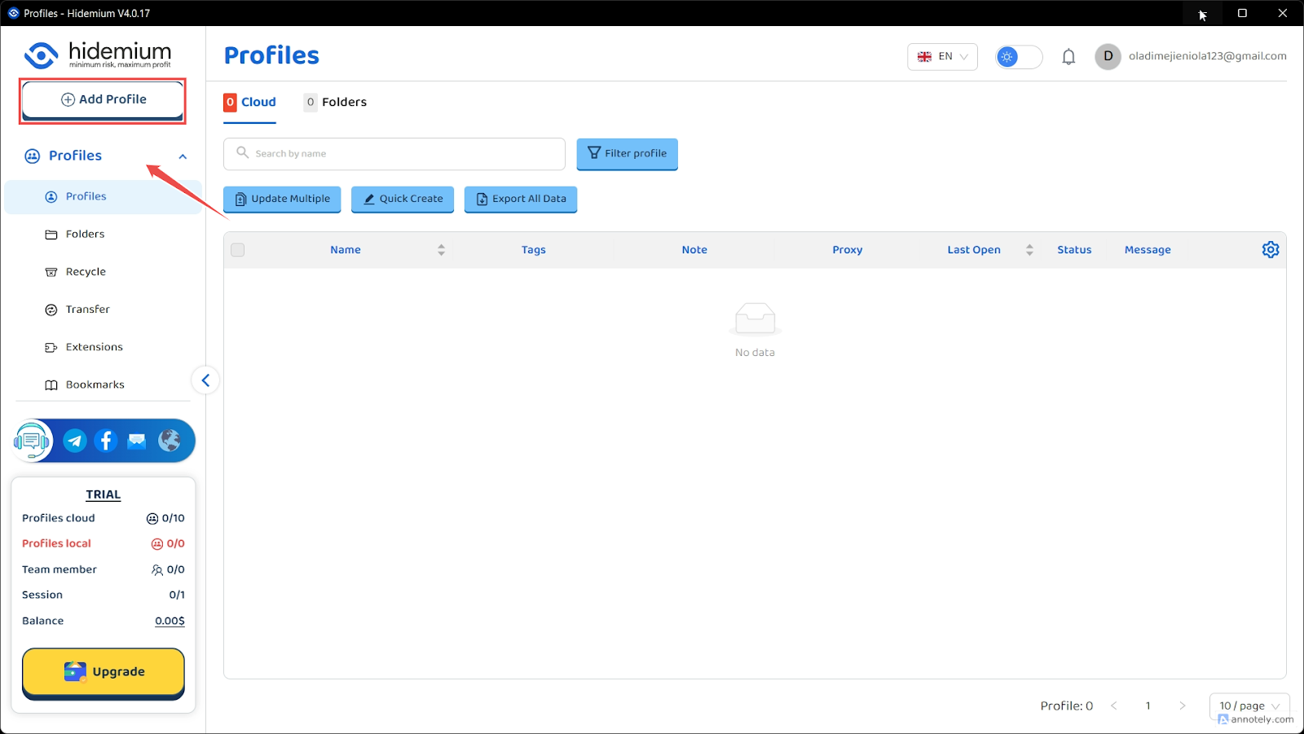Viewport: 1304px width, 734px height.
Task: Maximize the Hidemium window
Action: click(x=1242, y=13)
